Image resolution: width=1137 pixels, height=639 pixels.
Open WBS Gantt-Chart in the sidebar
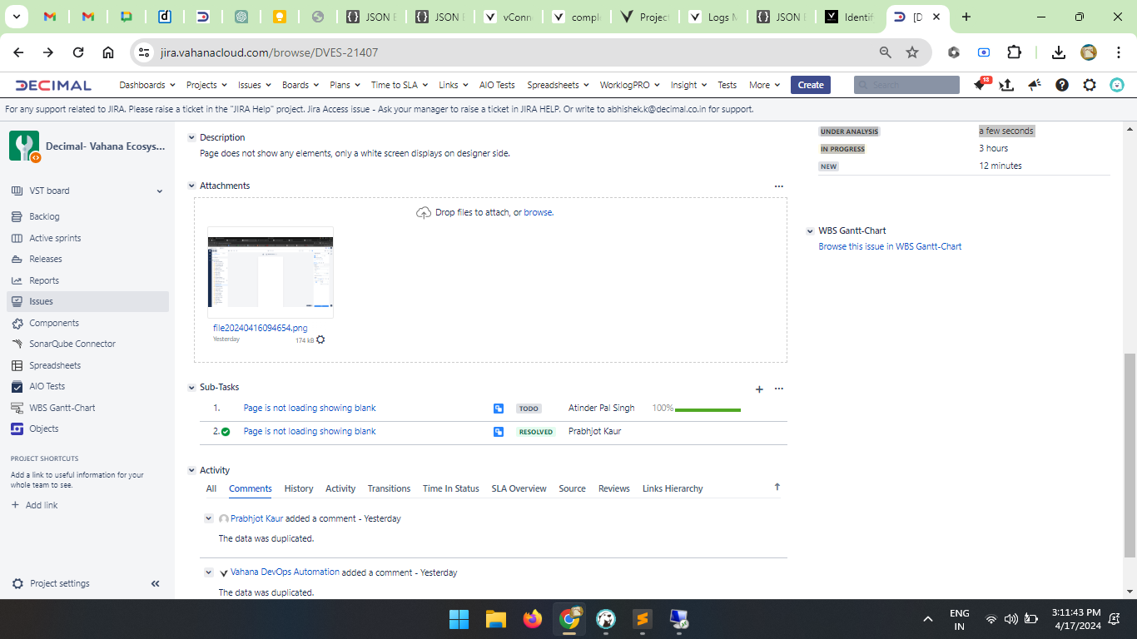(62, 408)
